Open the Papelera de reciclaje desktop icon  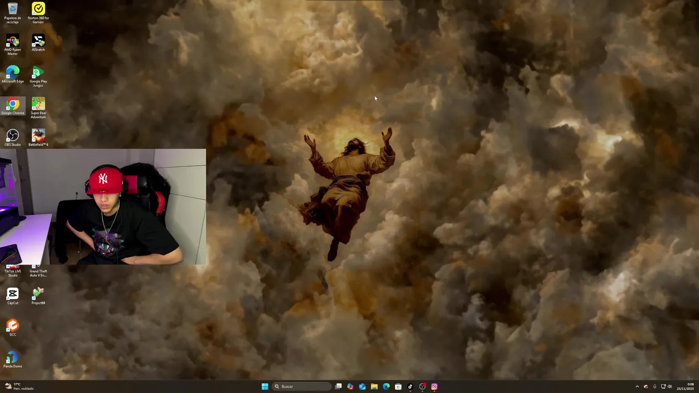13,13
